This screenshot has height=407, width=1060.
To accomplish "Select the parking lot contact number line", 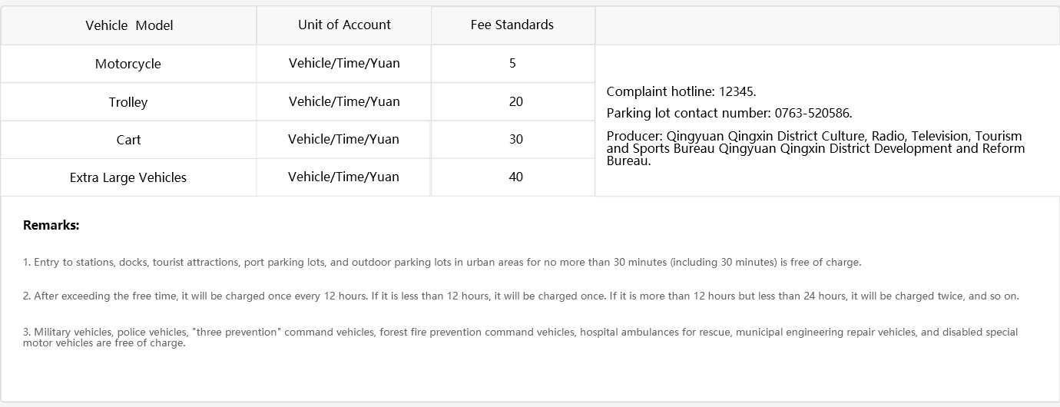I will 729,113.
